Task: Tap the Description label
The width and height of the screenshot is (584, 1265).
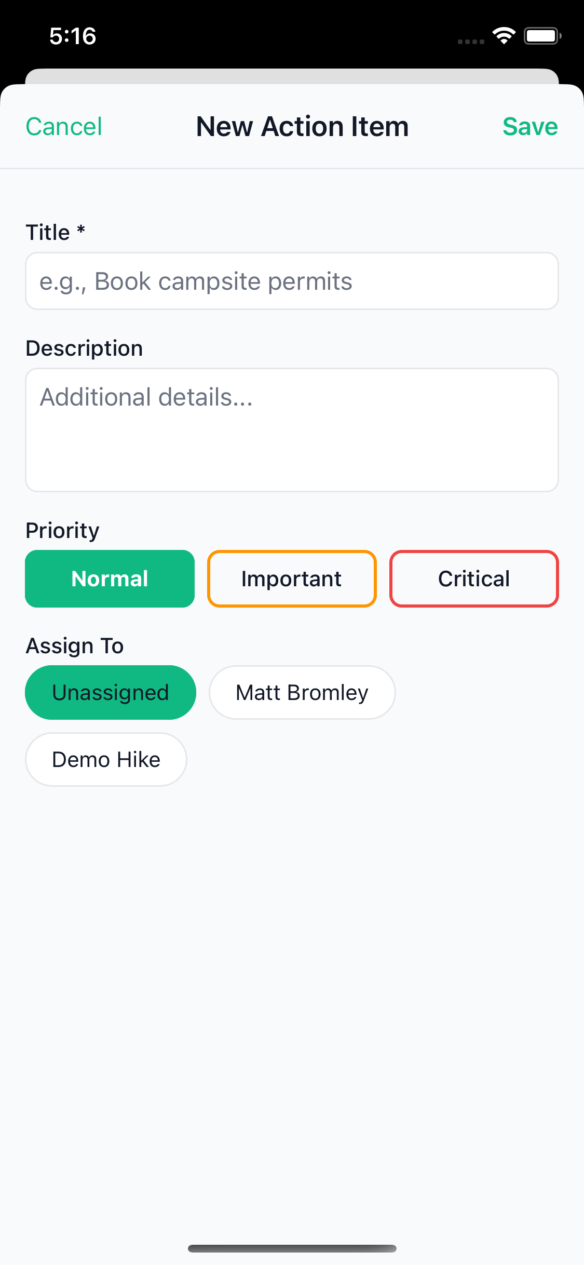Action: [84, 348]
